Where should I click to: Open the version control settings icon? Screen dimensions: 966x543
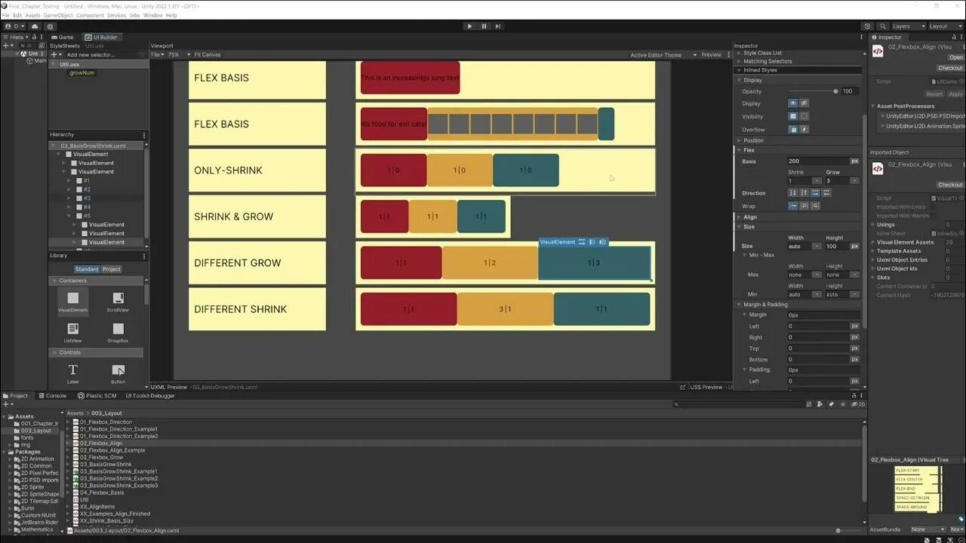coord(51,26)
